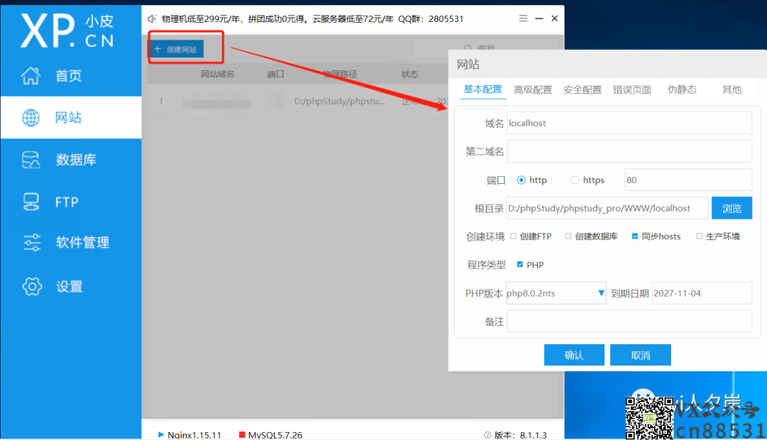Click the promotional announcement text in title bar
The width and height of the screenshot is (767, 440).
(312, 19)
